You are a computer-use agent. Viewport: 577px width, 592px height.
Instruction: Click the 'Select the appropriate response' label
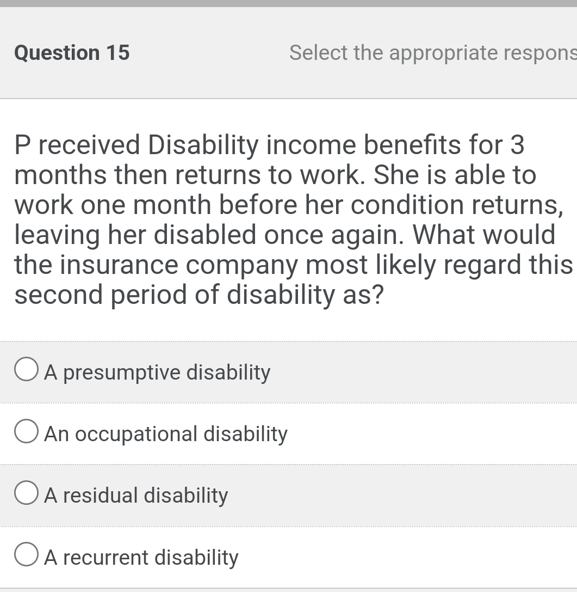(x=432, y=52)
